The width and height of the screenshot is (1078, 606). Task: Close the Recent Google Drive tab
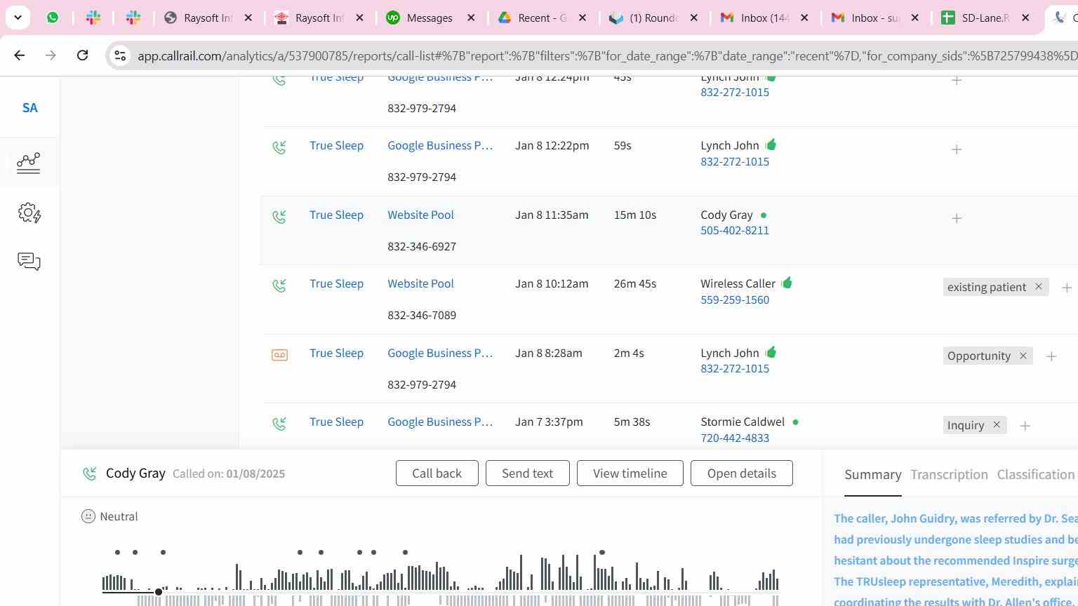point(583,18)
